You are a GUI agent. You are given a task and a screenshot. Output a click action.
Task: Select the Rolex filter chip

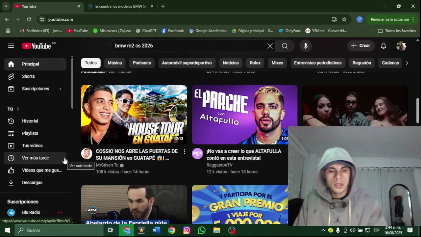click(x=255, y=63)
